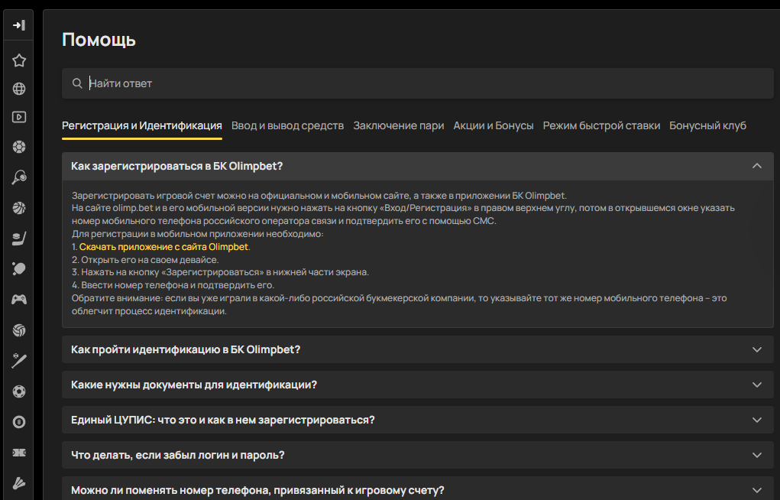Select the rink field icon in sidebar
Image resolution: width=780 pixels, height=500 pixels.
pyautogui.click(x=19, y=452)
